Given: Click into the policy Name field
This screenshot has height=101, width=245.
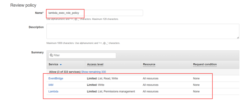Looking at the screenshot, I should point(95,13).
